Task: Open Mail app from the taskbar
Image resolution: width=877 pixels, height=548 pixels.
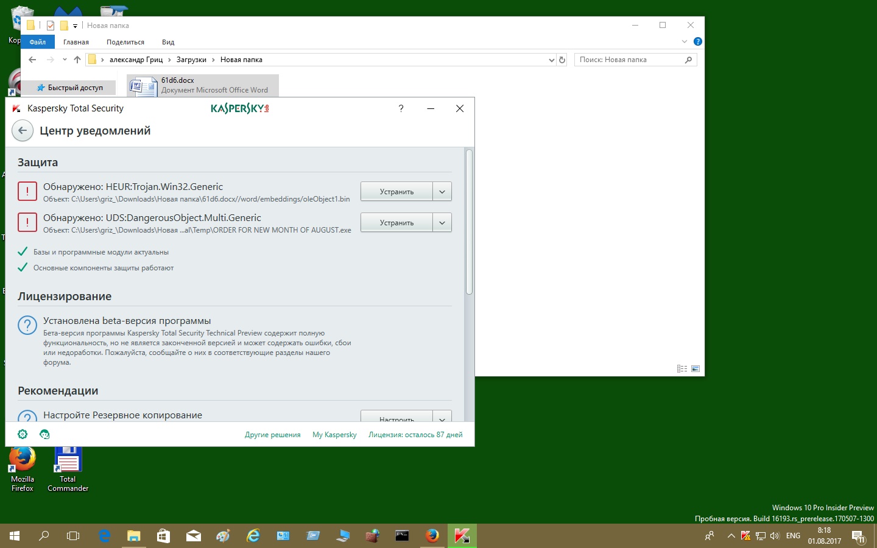Action: point(194,536)
